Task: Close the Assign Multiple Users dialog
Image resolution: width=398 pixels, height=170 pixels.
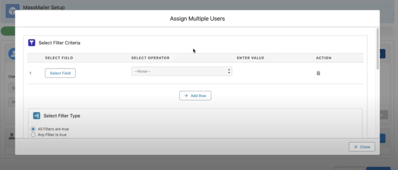Action: click(362, 147)
